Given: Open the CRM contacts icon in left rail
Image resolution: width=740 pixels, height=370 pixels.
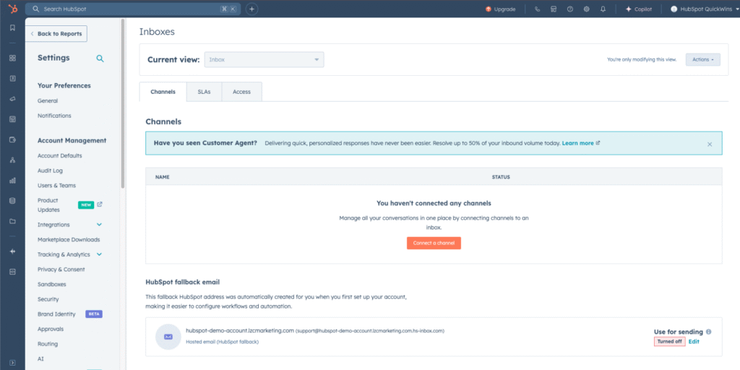Looking at the screenshot, I should 13,78.
